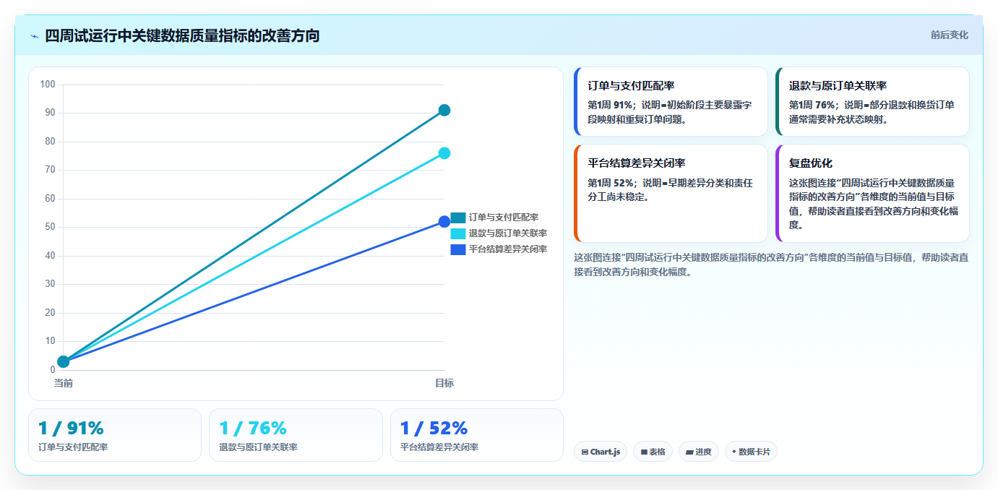Image resolution: width=998 pixels, height=490 pixels.
Task: Click the 进度 tag chip
Action: [x=699, y=452]
